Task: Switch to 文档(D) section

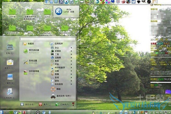Action: (x=10, y=49)
